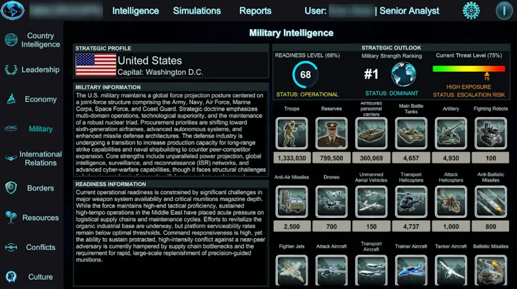The image size is (517, 289).
Task: Click the International Relations handshake icon
Action: click(x=11, y=158)
